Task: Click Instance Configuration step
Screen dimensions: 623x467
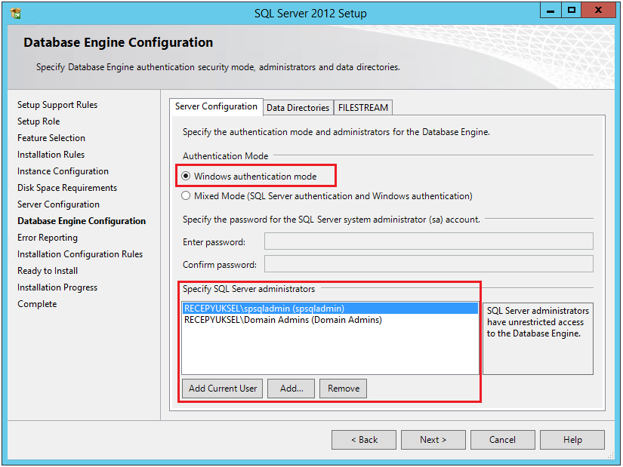Action: point(63,171)
